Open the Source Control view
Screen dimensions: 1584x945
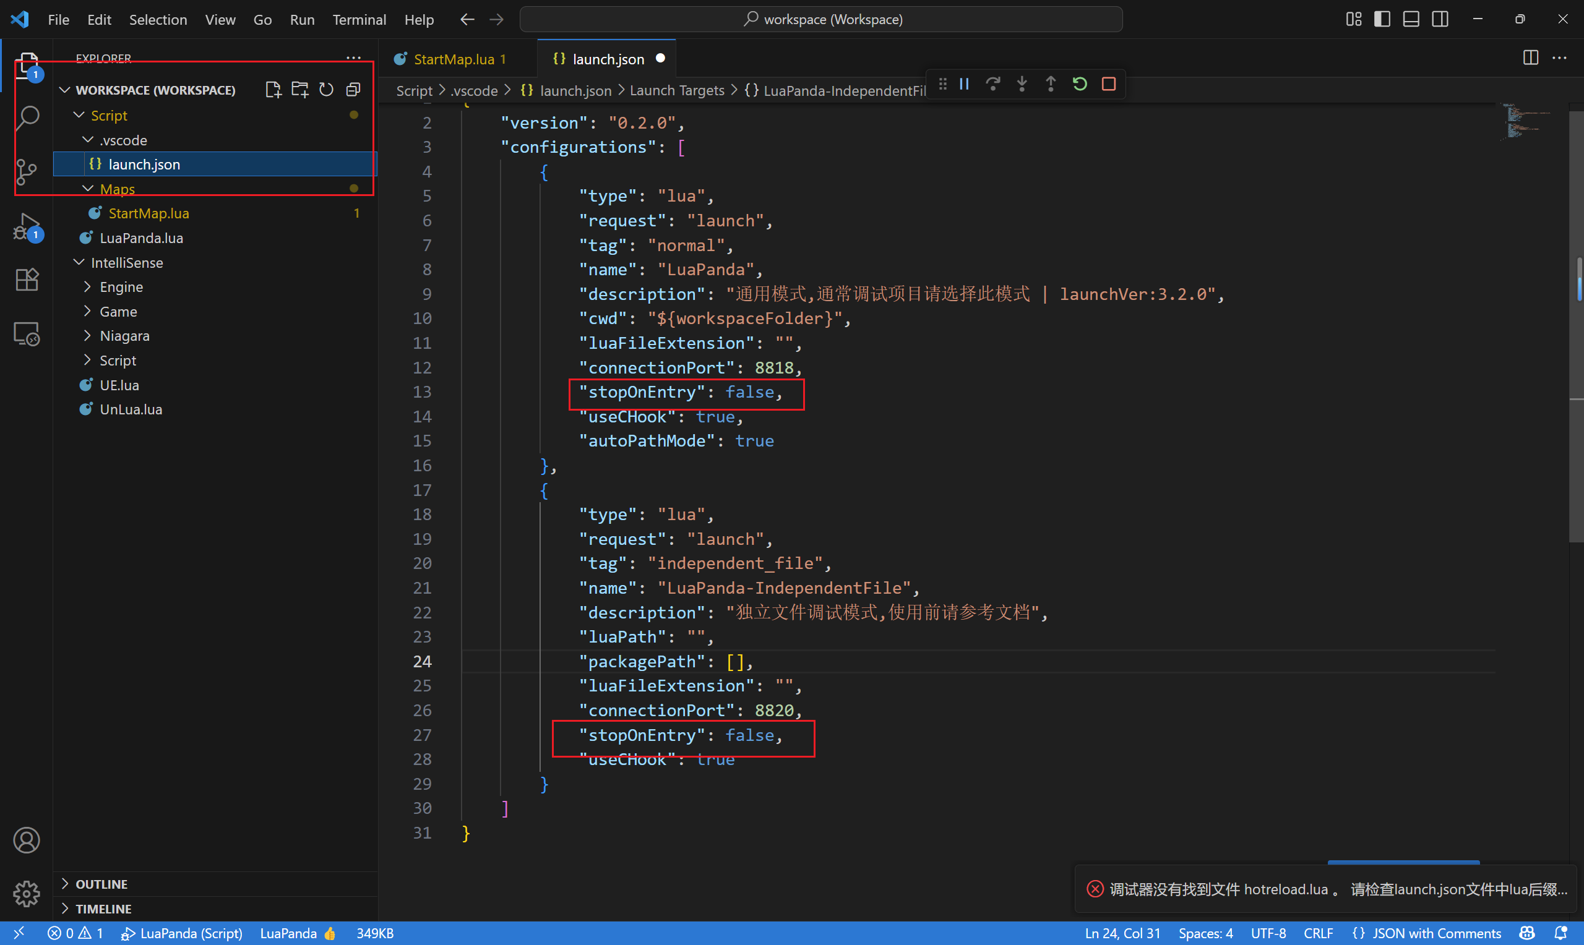click(27, 171)
